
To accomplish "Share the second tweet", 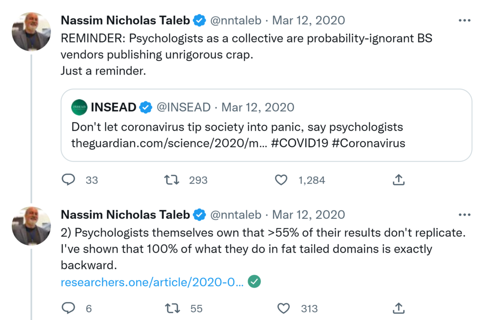I will point(398,308).
